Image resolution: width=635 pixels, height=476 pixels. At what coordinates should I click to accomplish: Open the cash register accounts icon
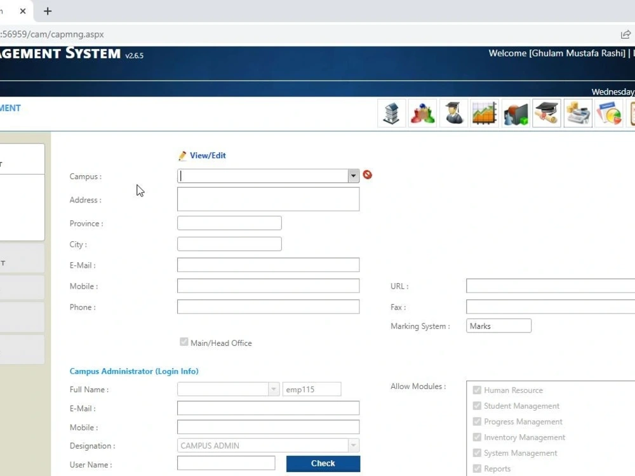(x=578, y=114)
